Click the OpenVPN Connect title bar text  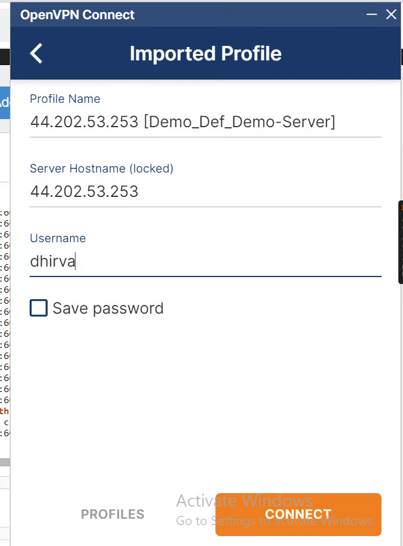77,15
